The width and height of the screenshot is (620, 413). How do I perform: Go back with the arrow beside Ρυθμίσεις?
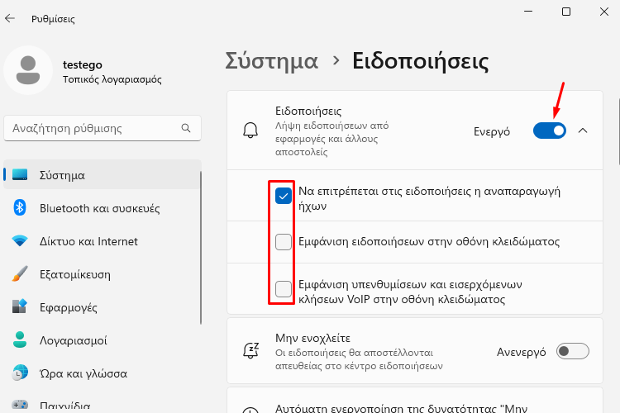pos(9,18)
